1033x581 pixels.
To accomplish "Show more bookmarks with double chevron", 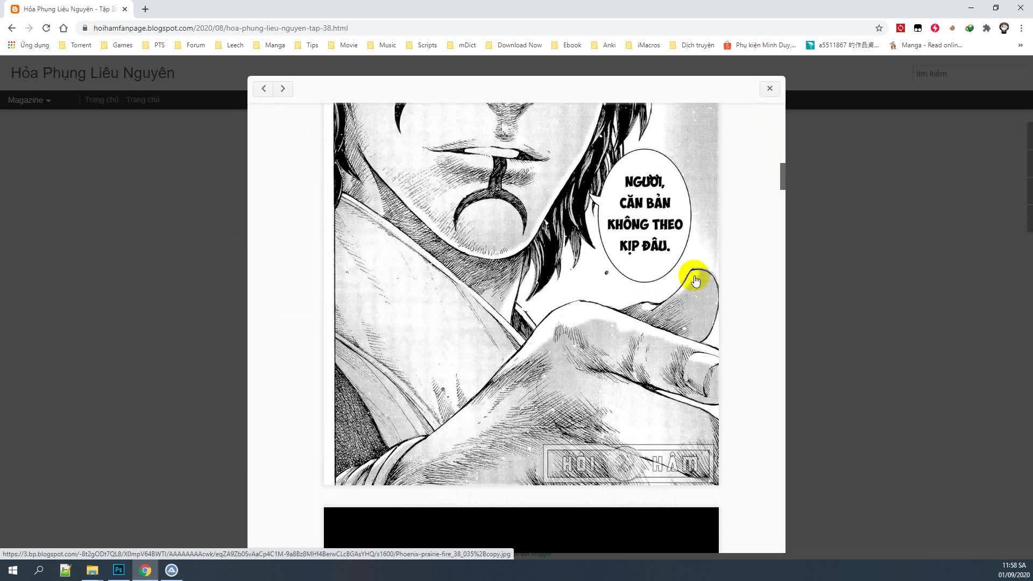I will 1020,45.
